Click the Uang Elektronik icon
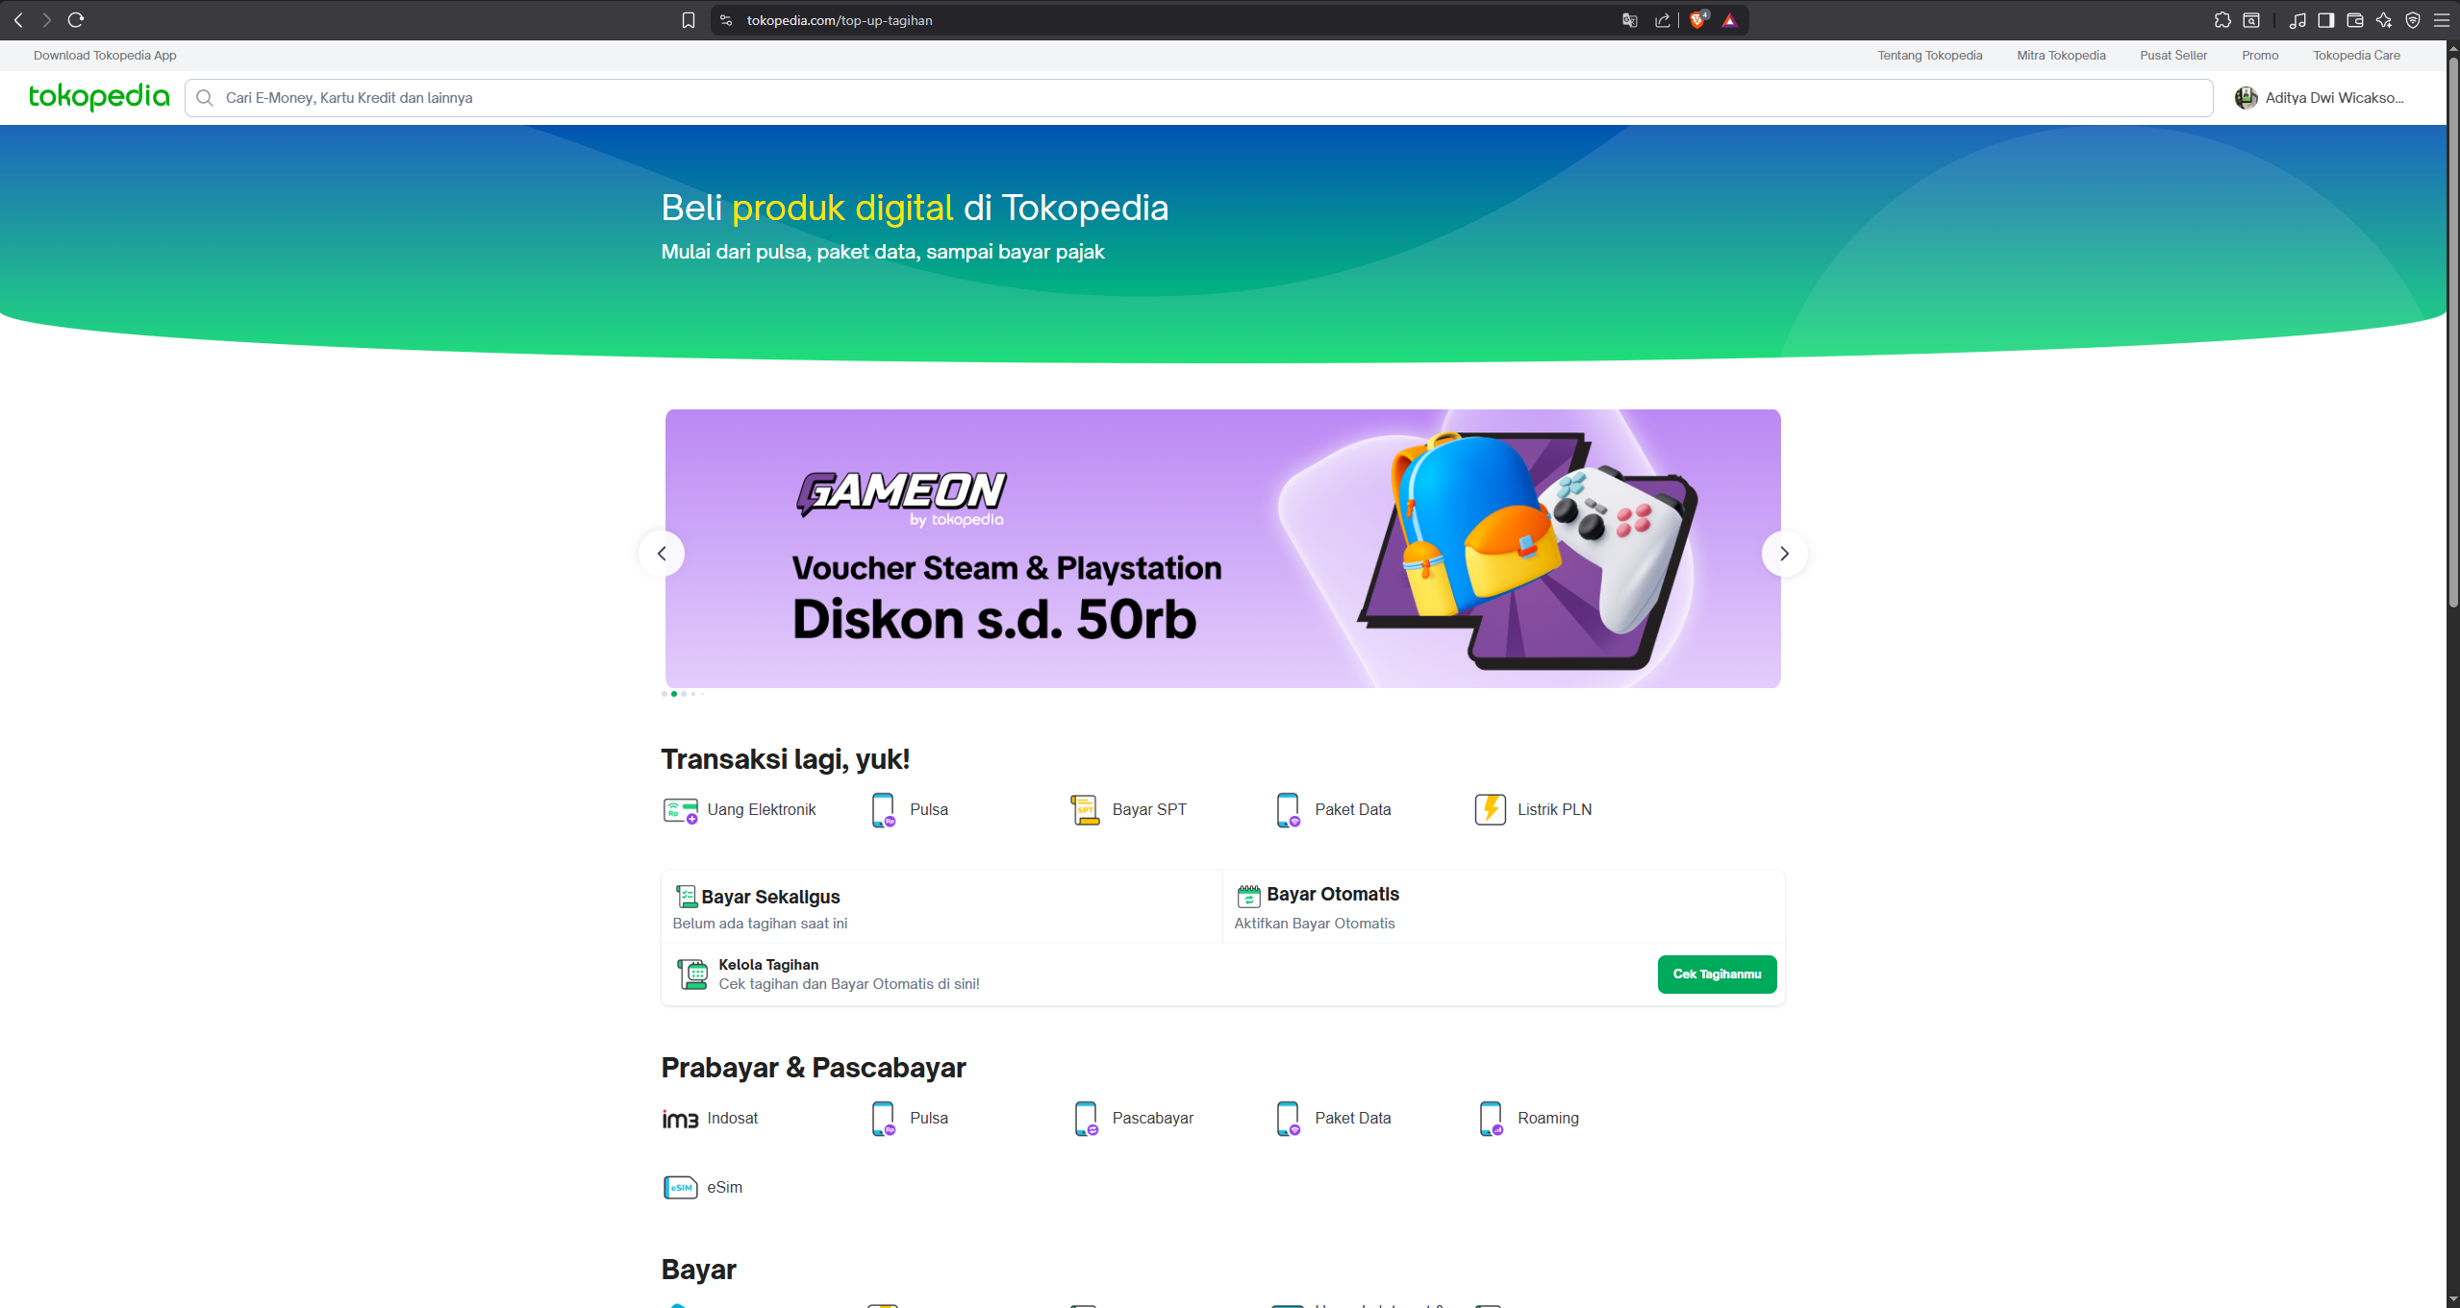Screen dimensions: 2460x1308 [680, 810]
